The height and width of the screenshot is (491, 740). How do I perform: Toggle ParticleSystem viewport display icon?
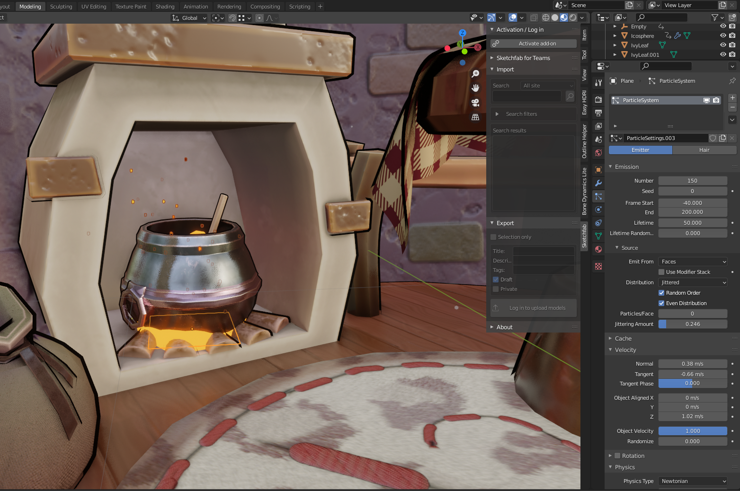click(706, 100)
